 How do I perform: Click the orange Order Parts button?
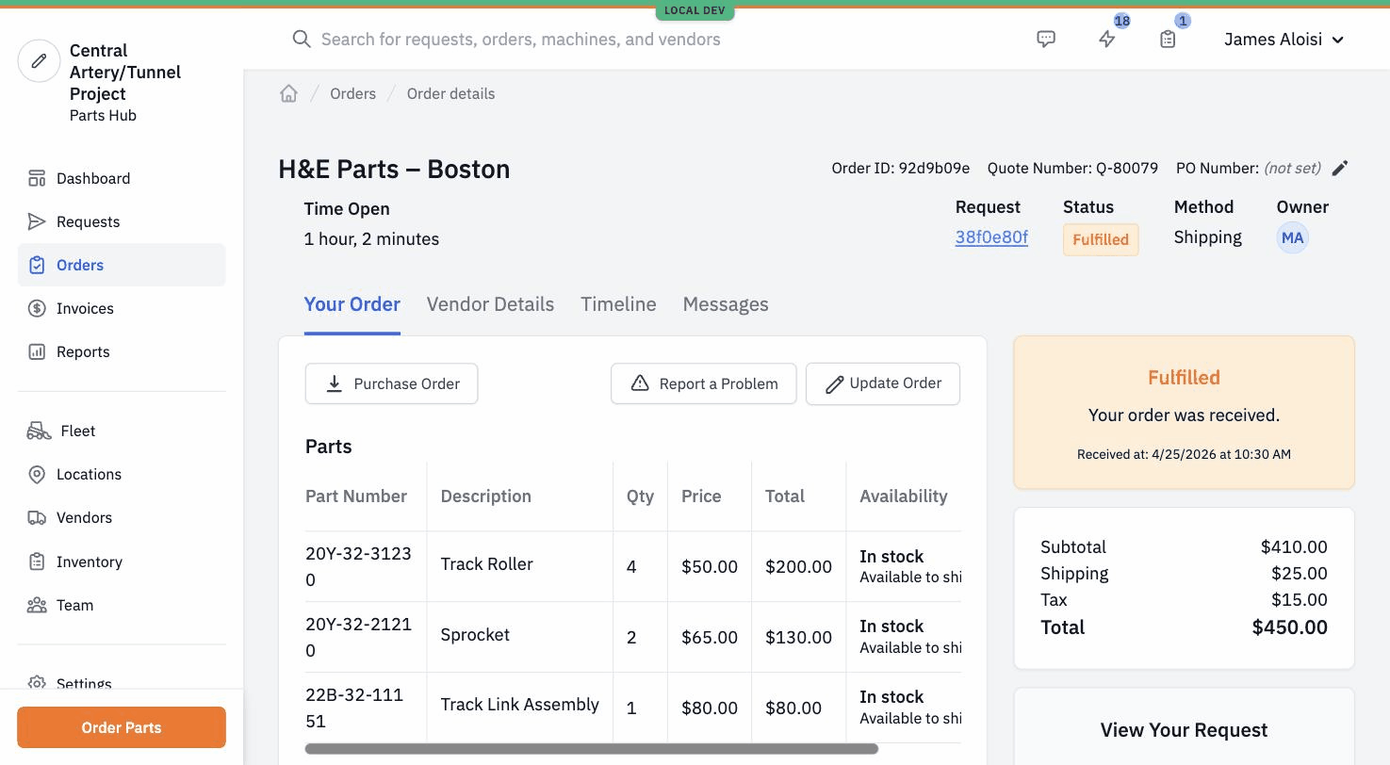[122, 727]
